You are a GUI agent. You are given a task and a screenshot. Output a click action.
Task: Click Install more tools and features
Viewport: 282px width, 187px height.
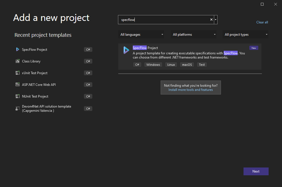[191, 90]
